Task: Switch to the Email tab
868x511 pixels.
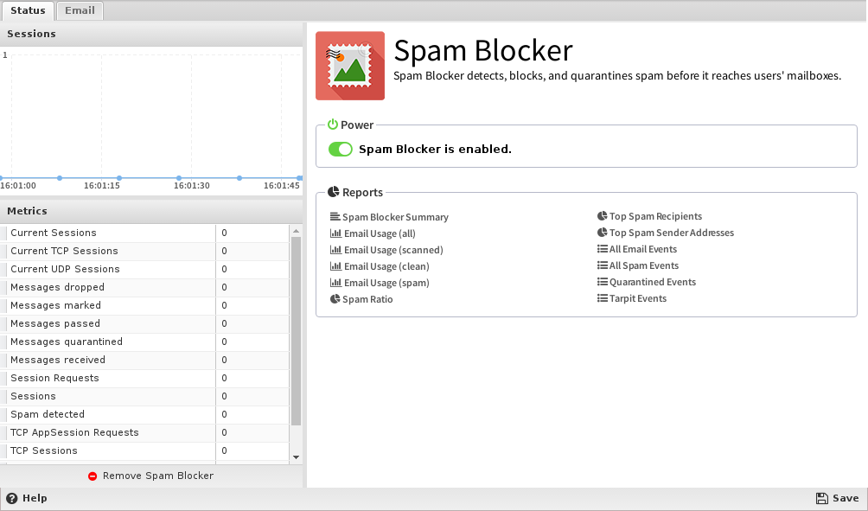Action: 80,10
